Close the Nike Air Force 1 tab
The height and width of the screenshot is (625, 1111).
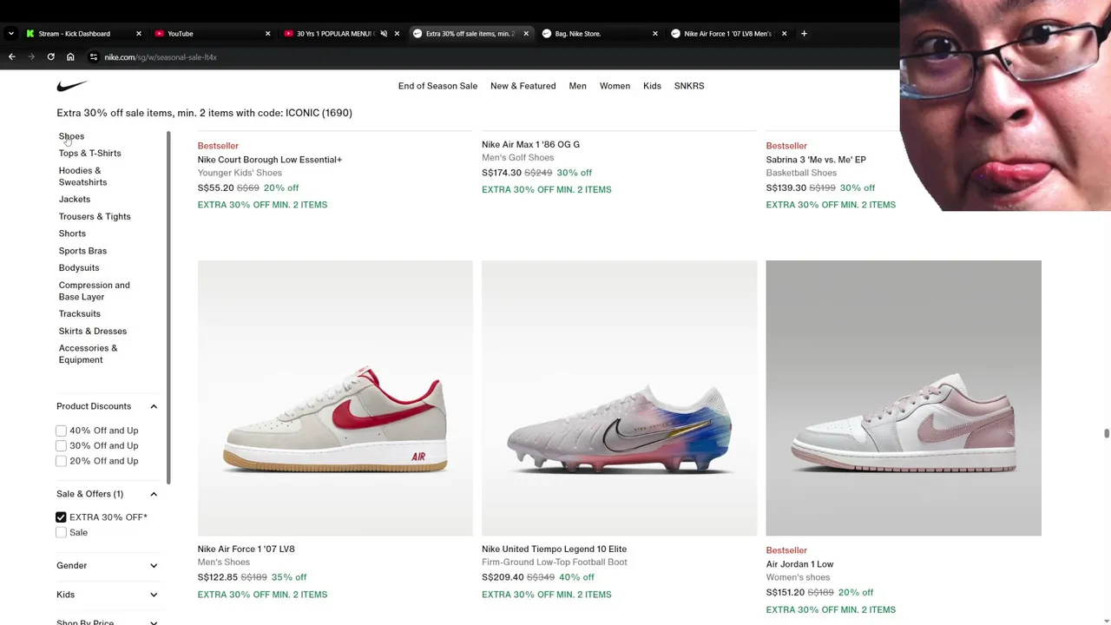(x=784, y=34)
